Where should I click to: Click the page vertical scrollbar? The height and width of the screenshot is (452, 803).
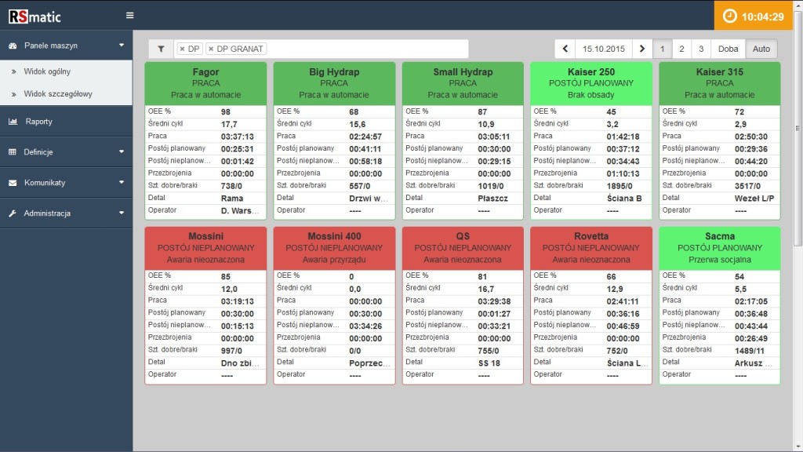point(798,128)
